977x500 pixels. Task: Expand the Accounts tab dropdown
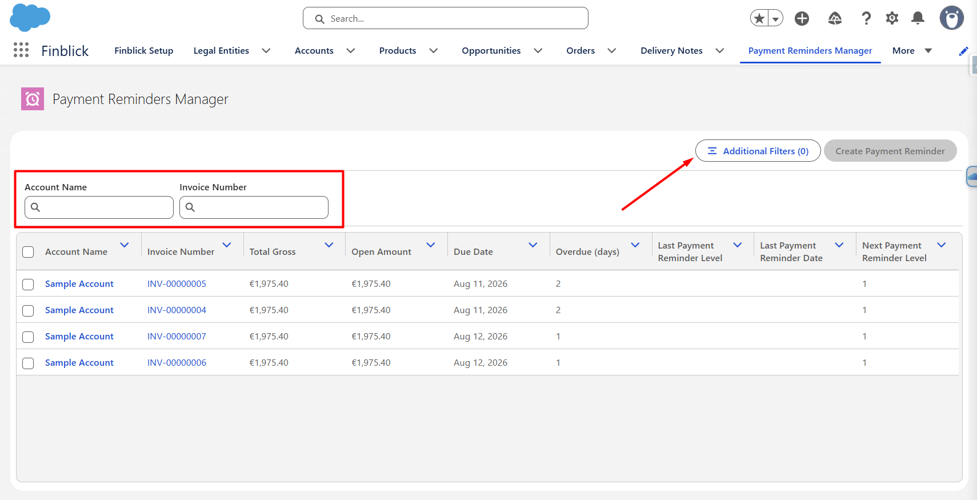351,51
